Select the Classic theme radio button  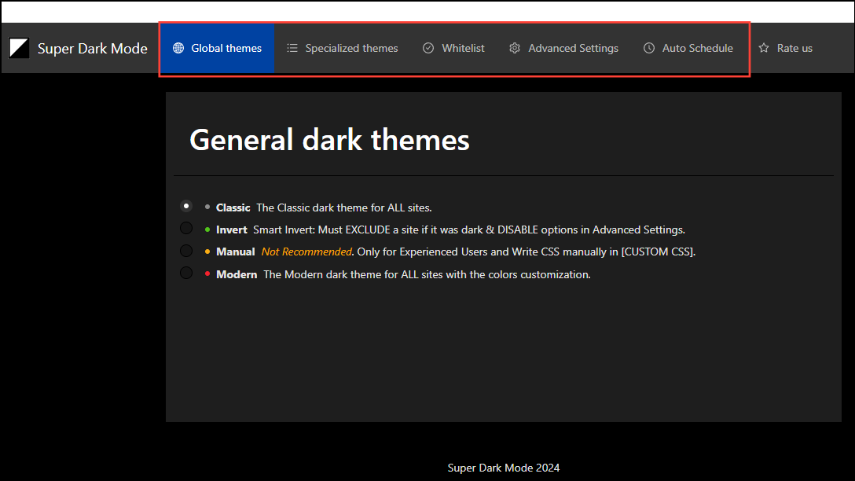click(186, 206)
